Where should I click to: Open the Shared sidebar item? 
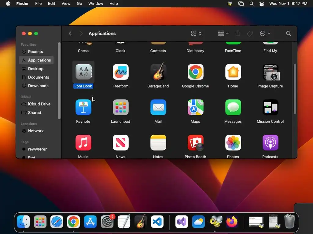point(36,113)
